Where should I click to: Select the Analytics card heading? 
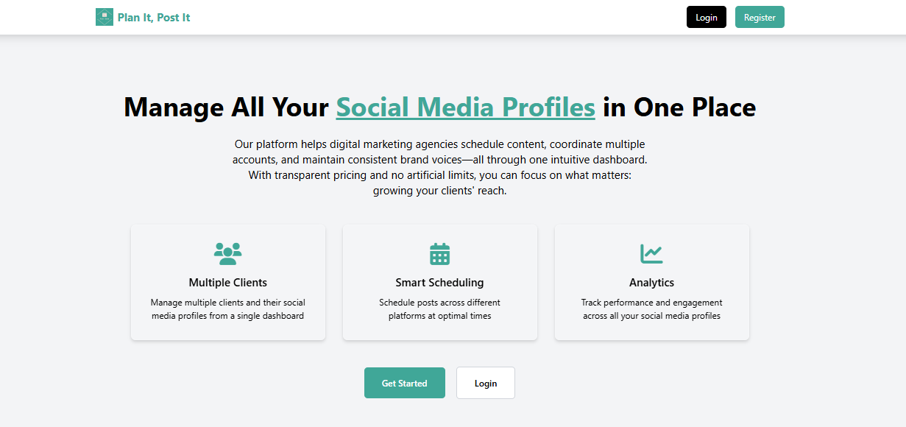coord(651,283)
